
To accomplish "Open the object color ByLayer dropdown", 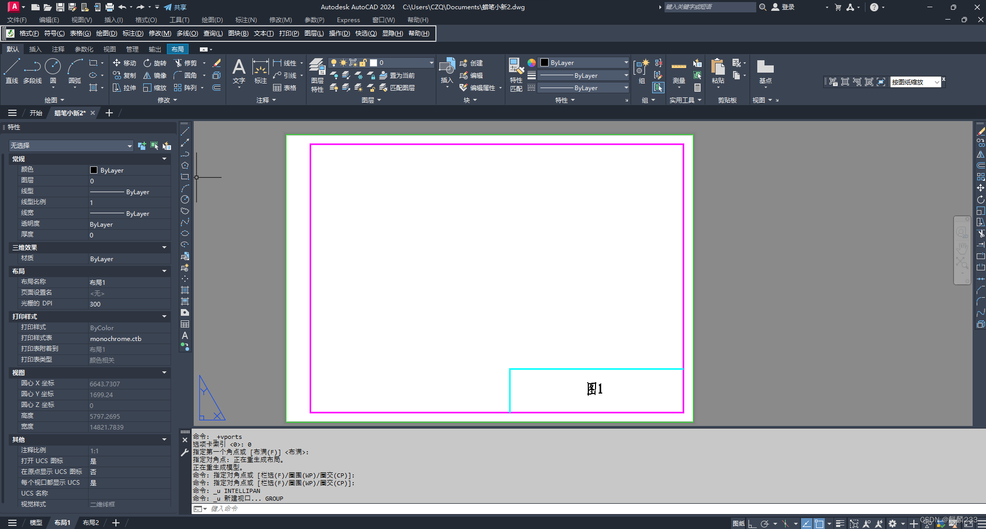I will (584, 63).
